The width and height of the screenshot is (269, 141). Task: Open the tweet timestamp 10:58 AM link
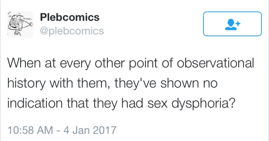coord(30,130)
